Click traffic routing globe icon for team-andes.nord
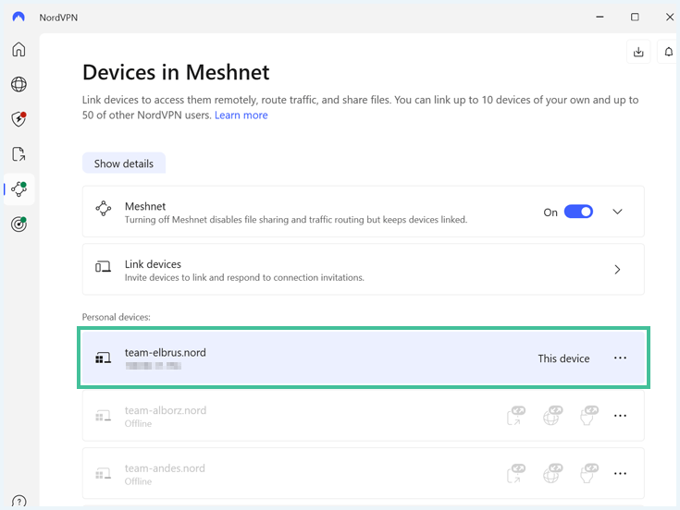Viewport: 680px width, 510px height. click(x=552, y=473)
